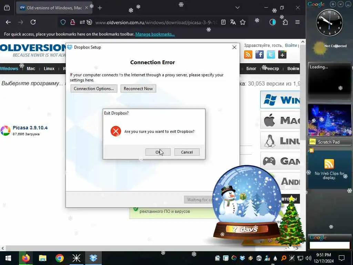Open the RSS feed icon on OldVersion
The width and height of the screenshot is (353, 265).
[248, 55]
